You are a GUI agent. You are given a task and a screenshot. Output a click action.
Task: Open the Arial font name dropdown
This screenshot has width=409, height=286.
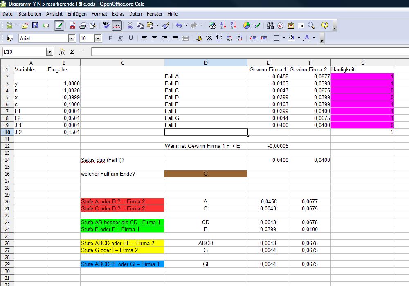pyautogui.click(x=72, y=38)
